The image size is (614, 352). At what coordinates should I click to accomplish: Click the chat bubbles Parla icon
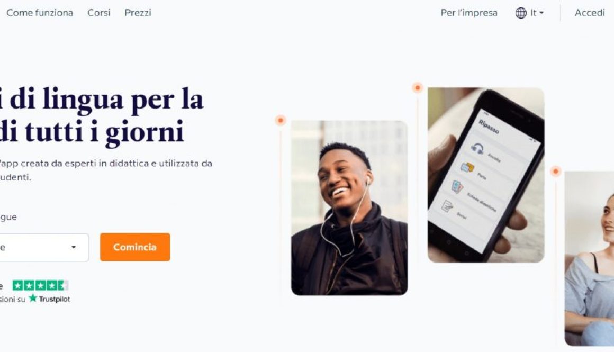467,168
